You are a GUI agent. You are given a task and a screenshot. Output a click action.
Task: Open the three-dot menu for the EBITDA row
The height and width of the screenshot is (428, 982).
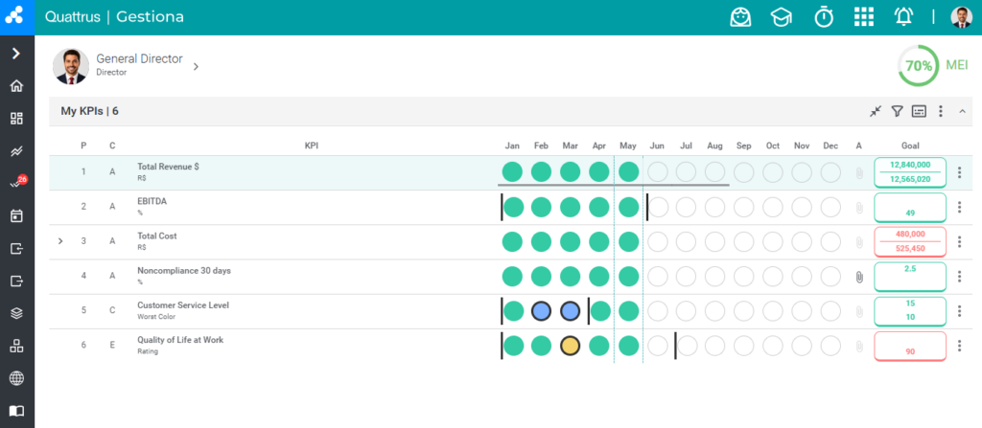[959, 207]
